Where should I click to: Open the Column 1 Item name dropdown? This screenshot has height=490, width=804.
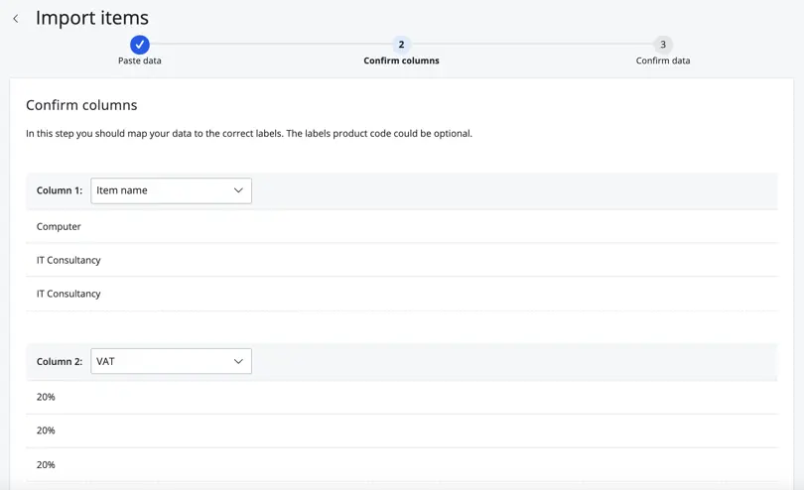[172, 190]
